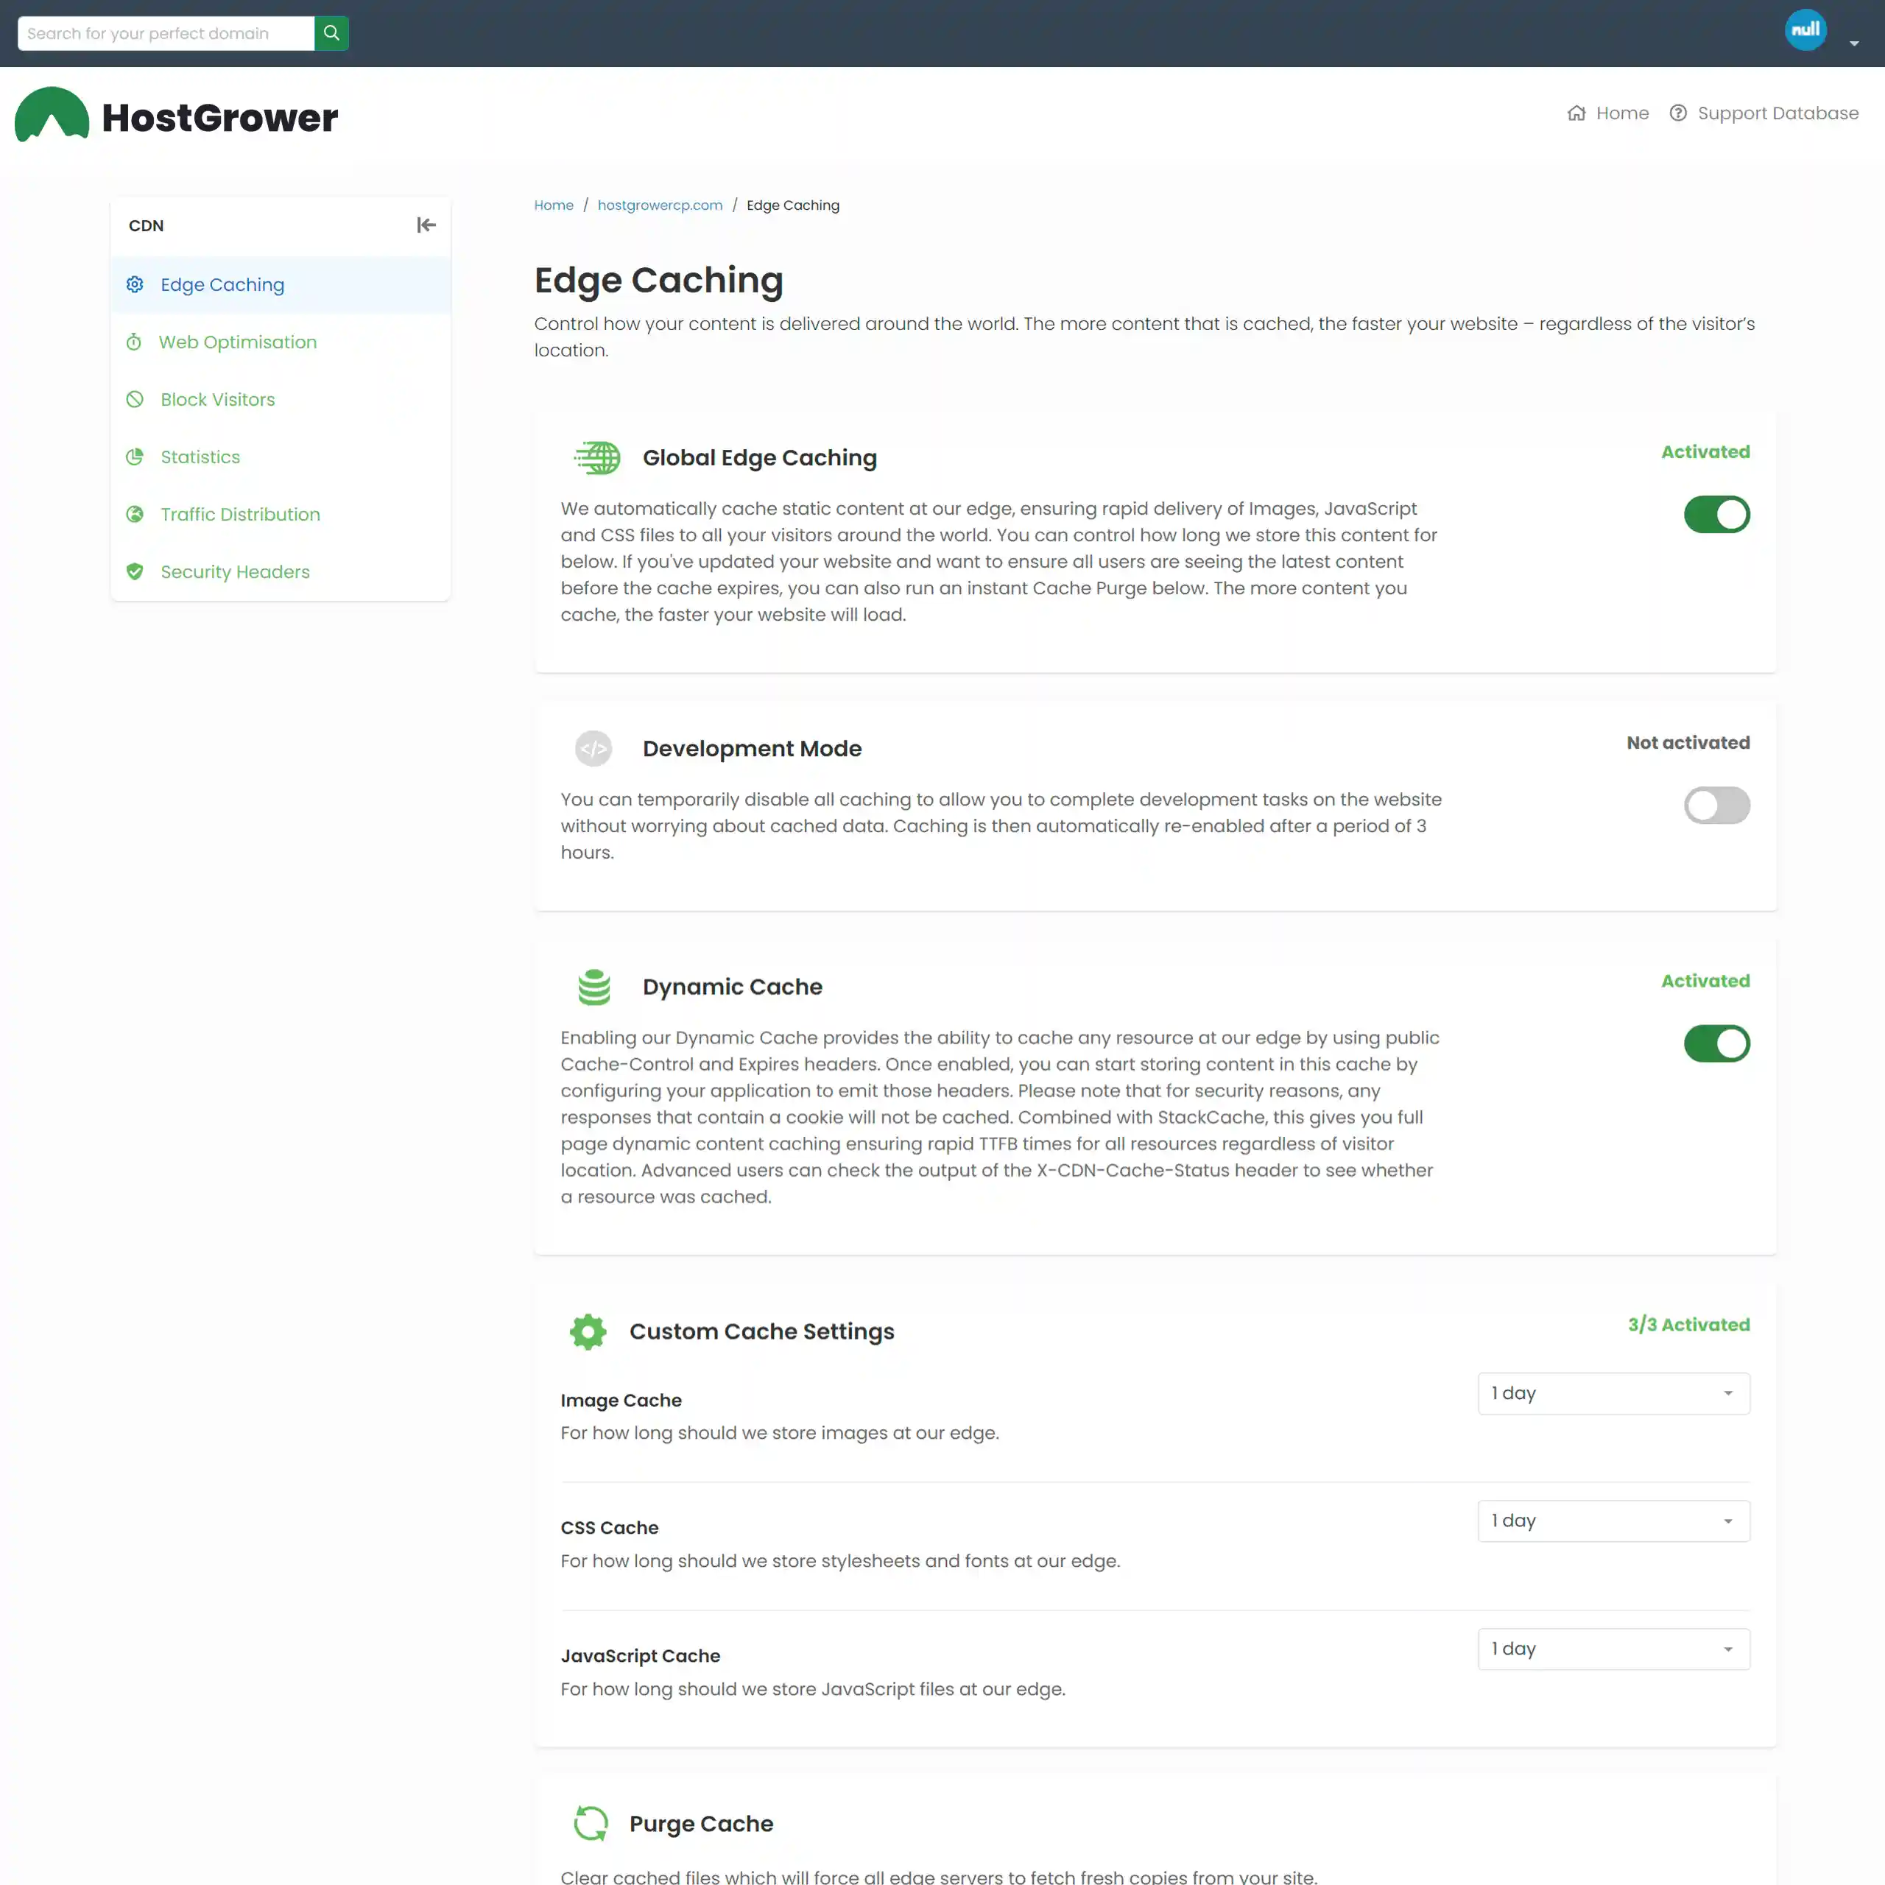
Task: Disable Global Edge Caching toggle
Action: (x=1717, y=514)
